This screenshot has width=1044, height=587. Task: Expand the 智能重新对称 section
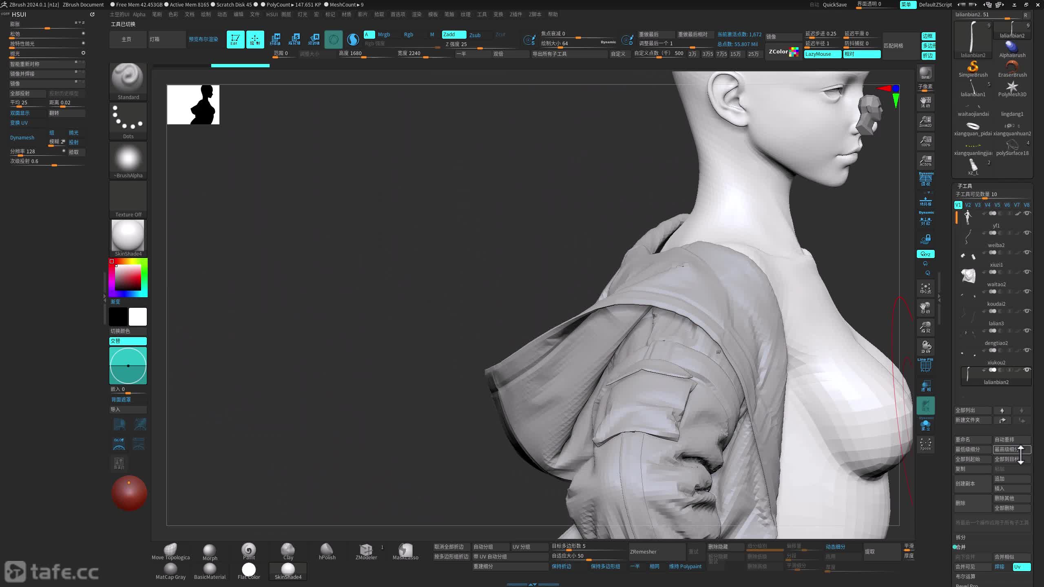[x=46, y=64]
